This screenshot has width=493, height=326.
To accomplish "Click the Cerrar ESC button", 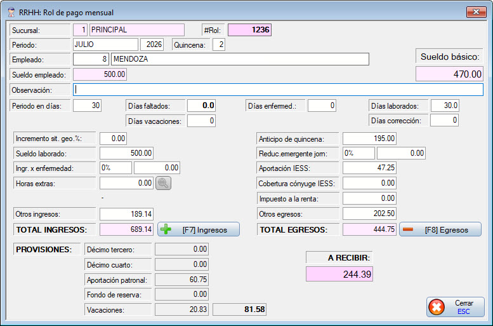I will tap(456, 307).
